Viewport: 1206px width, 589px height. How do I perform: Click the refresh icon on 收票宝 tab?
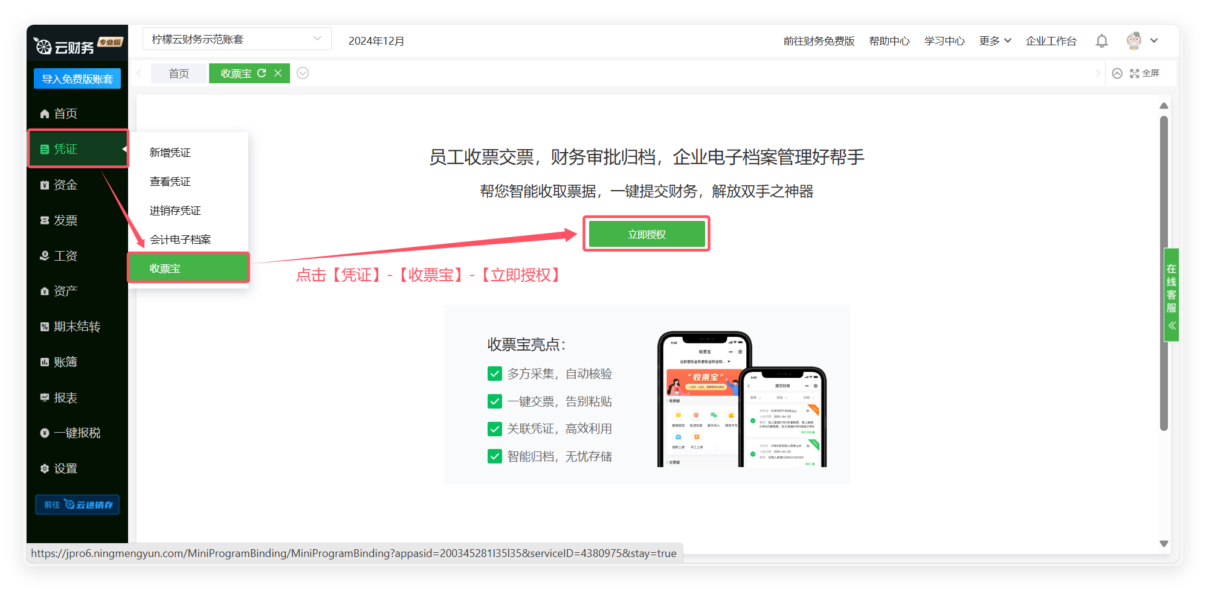coord(262,73)
